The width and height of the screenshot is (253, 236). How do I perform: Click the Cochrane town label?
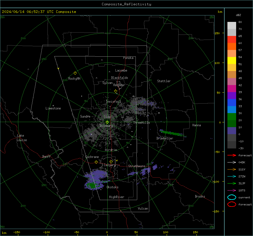[92, 157]
